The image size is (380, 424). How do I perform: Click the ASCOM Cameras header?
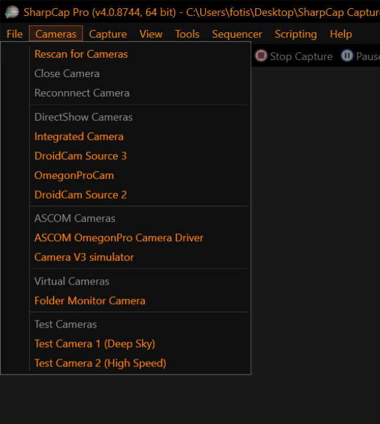(x=75, y=218)
